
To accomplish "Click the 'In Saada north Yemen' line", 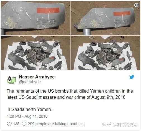I will click(29, 109).
